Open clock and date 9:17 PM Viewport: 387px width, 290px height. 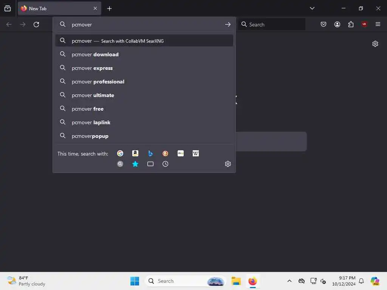click(x=344, y=281)
